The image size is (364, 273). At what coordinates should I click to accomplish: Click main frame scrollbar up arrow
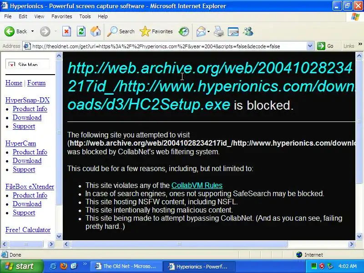[359, 56]
